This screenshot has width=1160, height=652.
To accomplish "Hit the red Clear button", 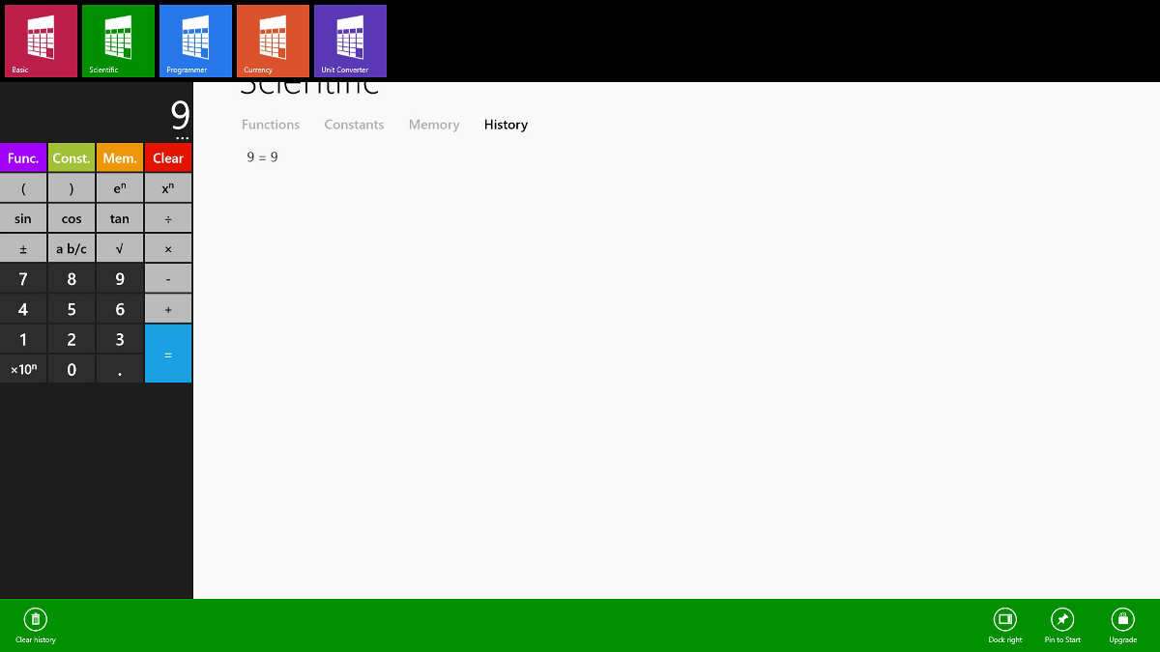I will tap(168, 157).
